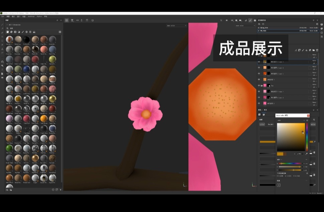The width and height of the screenshot is (324, 212).
Task: Expand the HSV section in the color picker
Action: pyautogui.click(x=279, y=160)
